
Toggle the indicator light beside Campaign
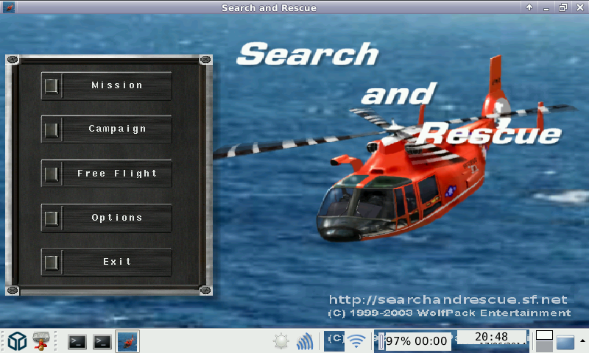click(x=51, y=129)
